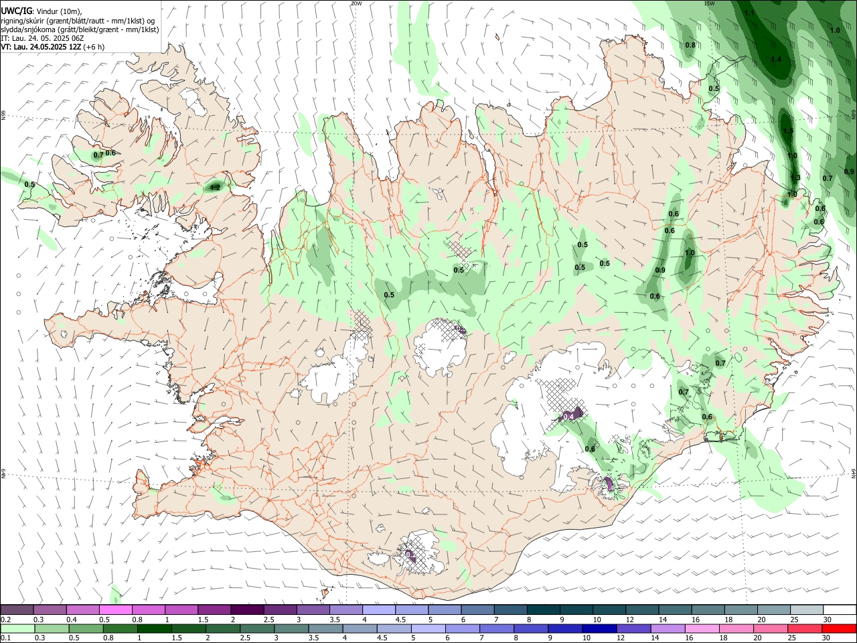The image size is (857, 643).
Task: Click the '25' label in the rain legend row
Action: (x=791, y=638)
